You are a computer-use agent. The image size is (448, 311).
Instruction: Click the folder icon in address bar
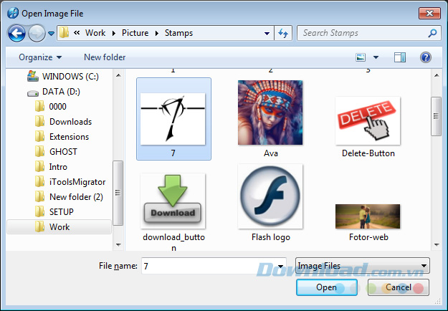(x=64, y=33)
